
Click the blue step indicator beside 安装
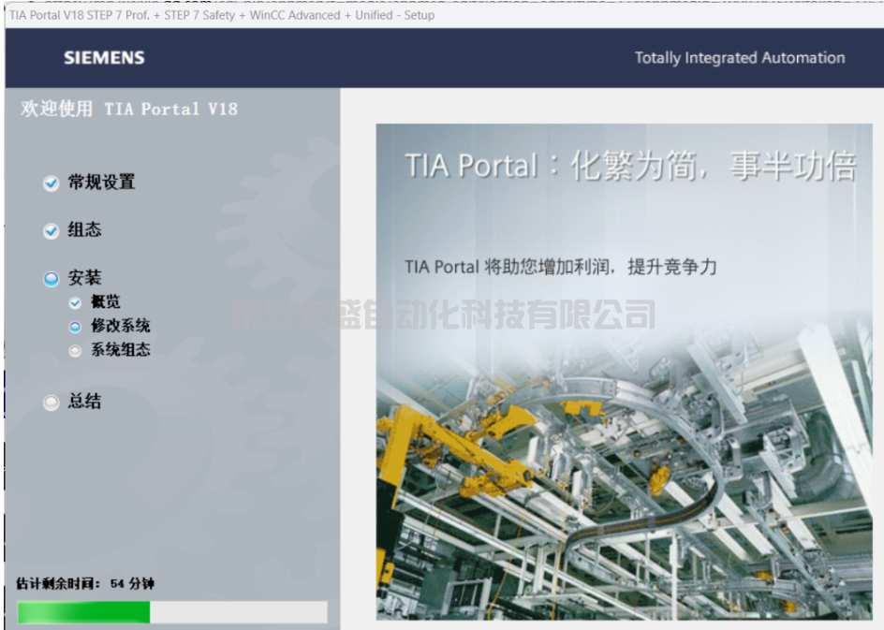point(52,279)
